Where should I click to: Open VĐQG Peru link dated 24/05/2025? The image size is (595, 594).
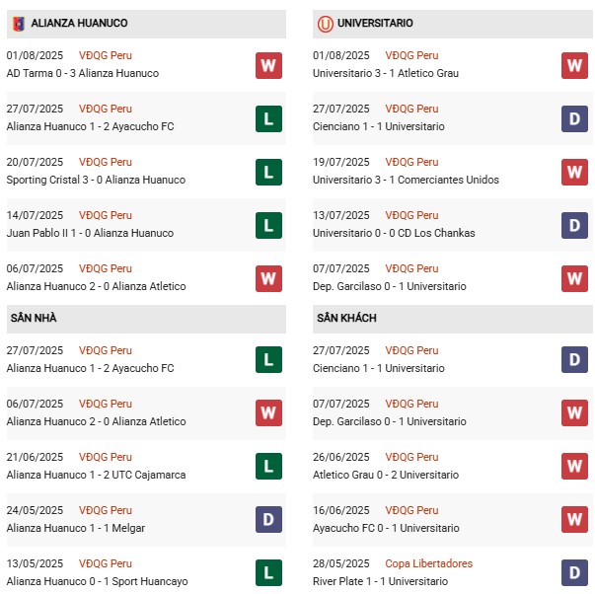(x=106, y=510)
